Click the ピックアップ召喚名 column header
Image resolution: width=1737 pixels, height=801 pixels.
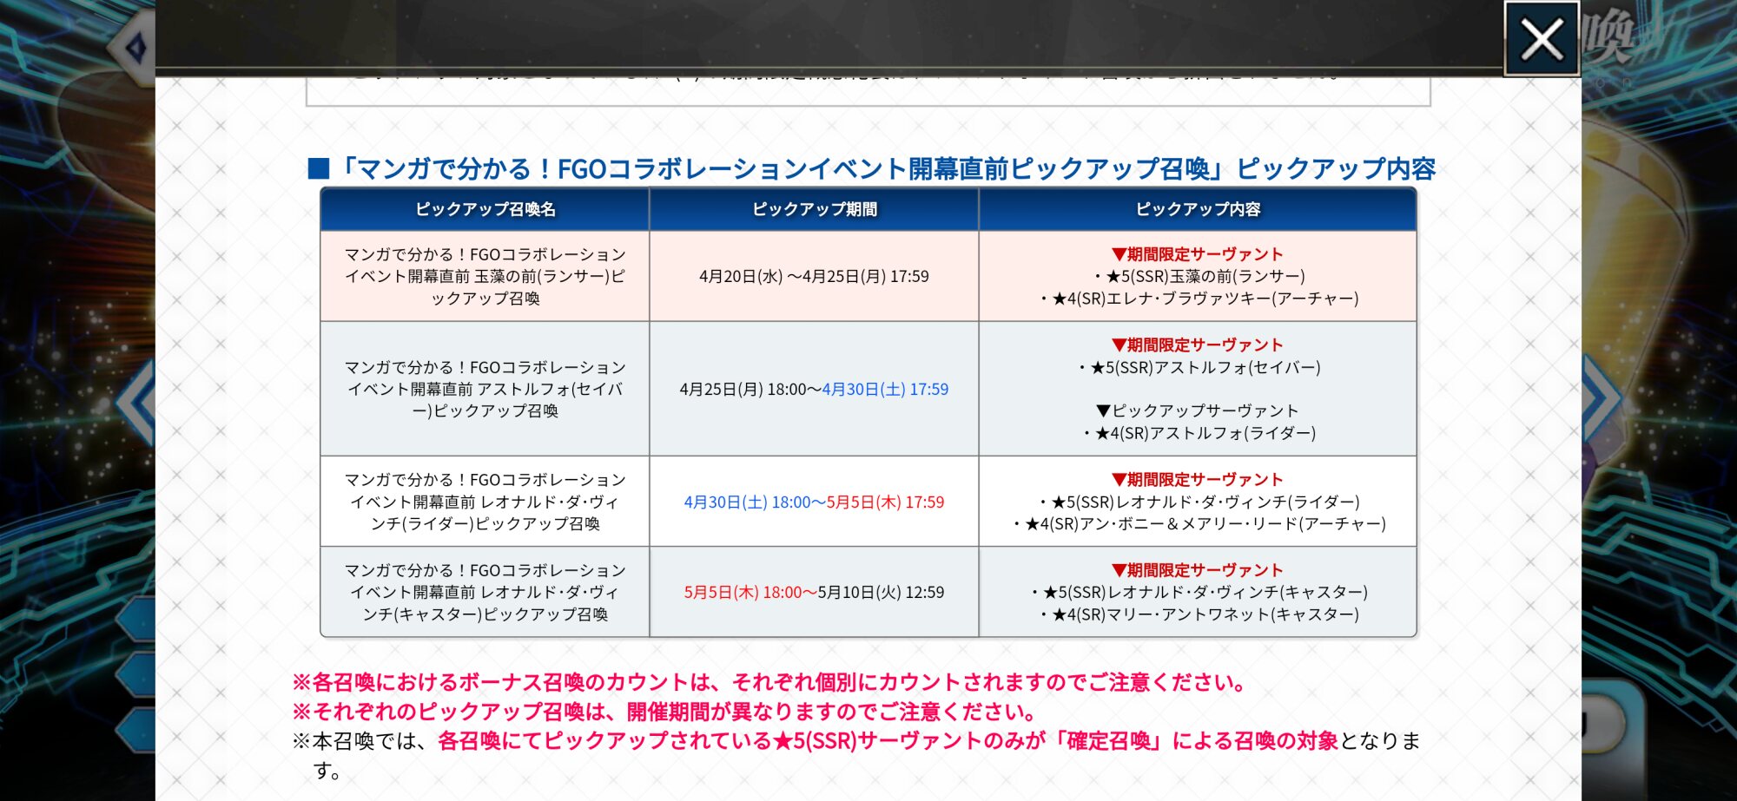[485, 209]
